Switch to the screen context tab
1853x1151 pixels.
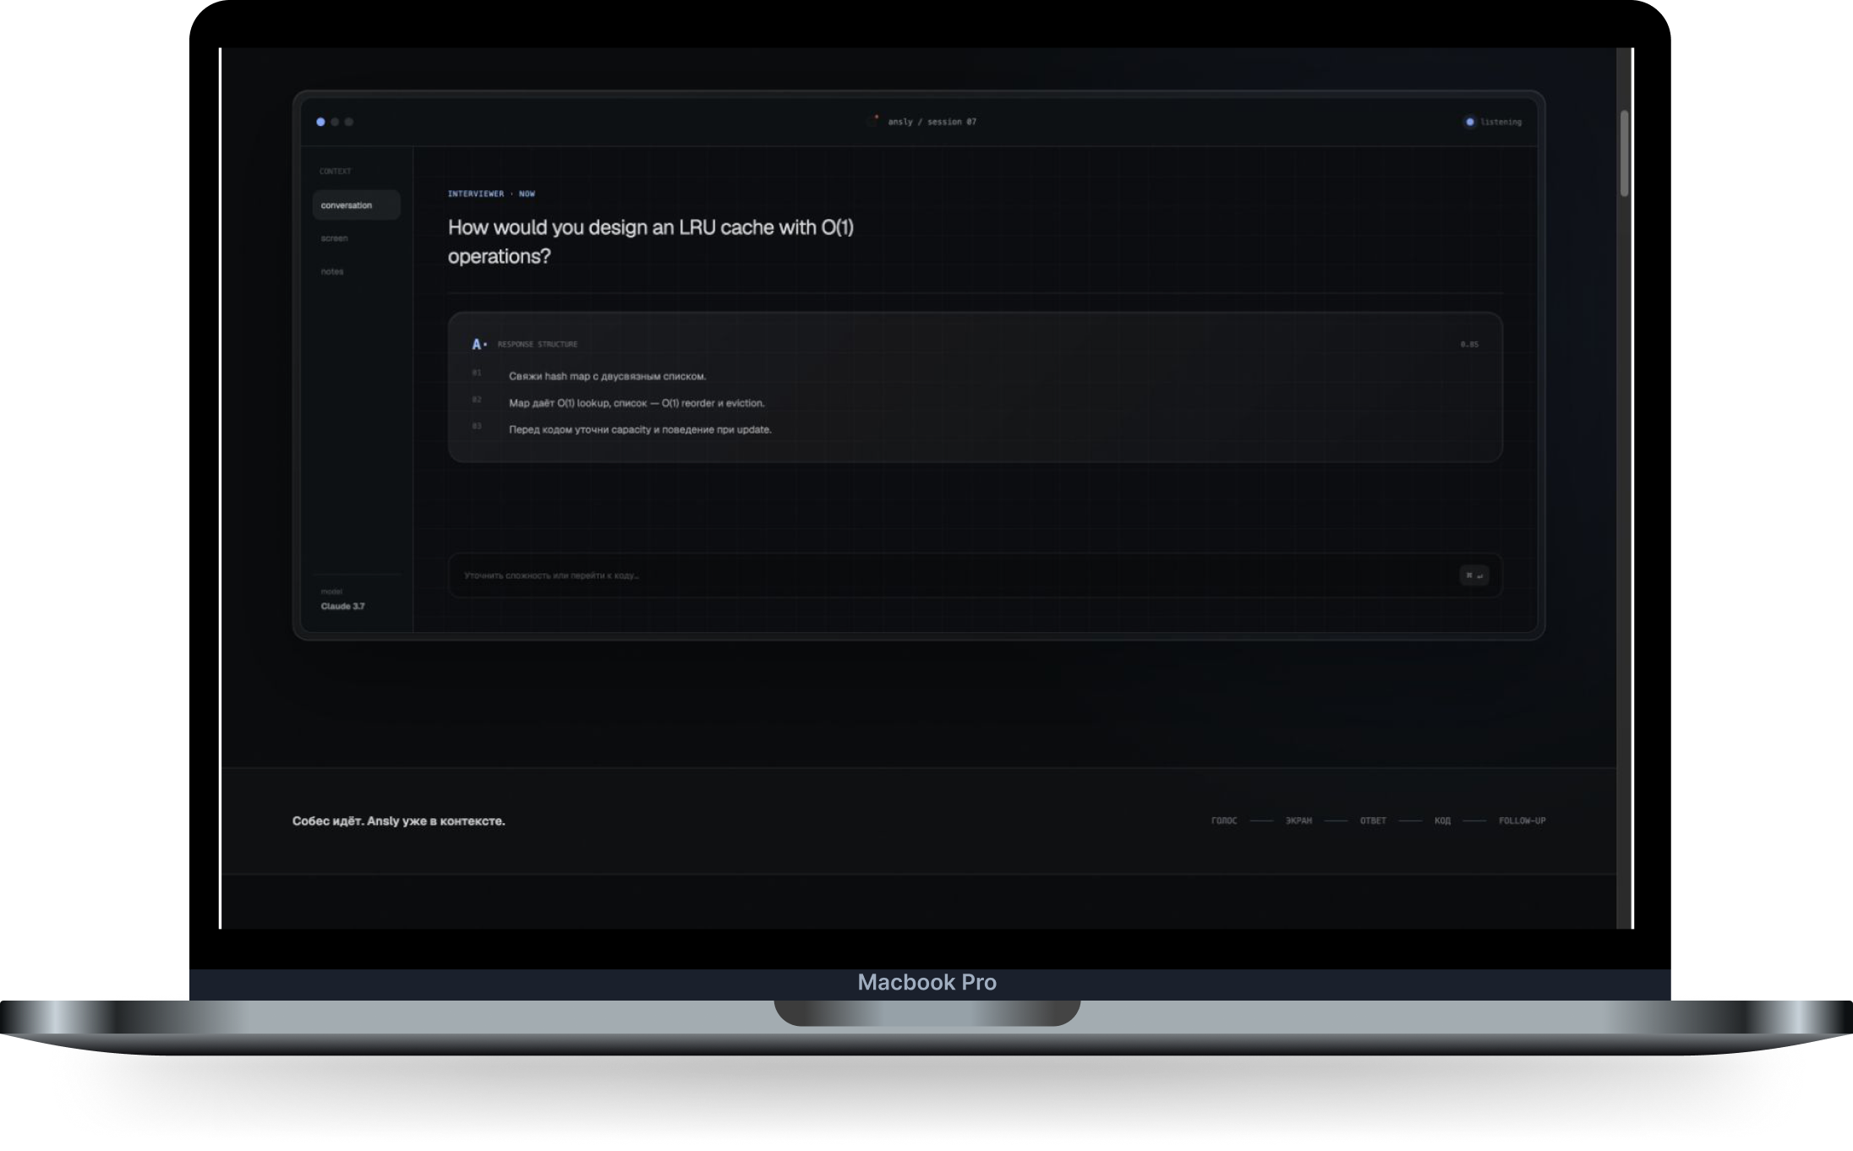(335, 238)
